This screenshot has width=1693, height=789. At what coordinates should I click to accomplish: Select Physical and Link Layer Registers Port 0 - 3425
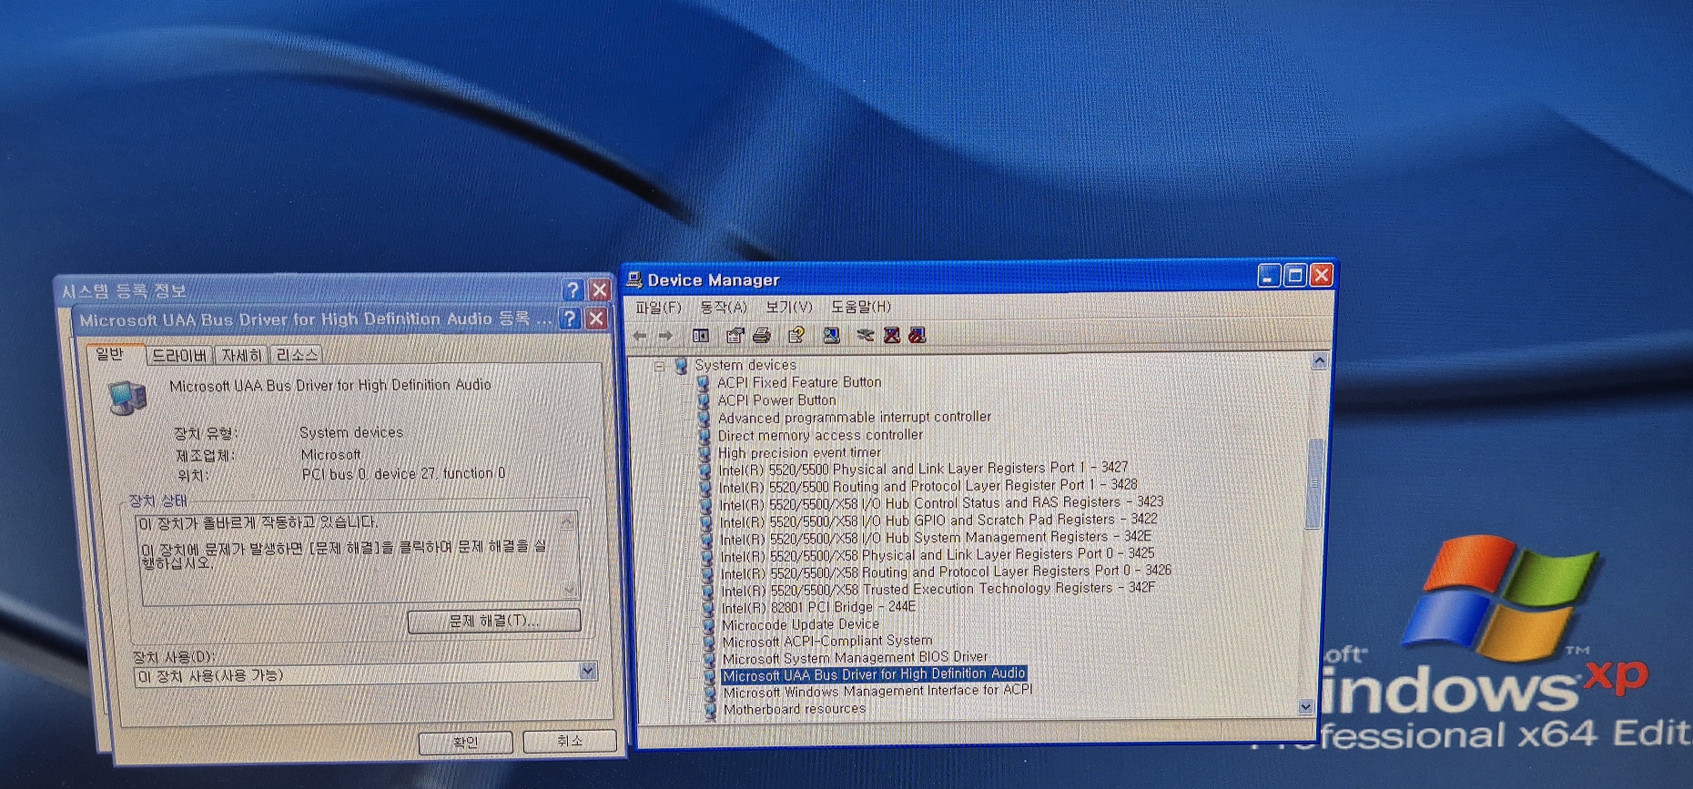(x=937, y=555)
